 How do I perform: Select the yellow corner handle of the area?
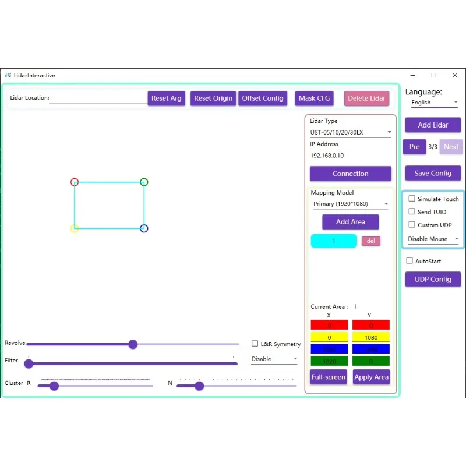(75, 228)
